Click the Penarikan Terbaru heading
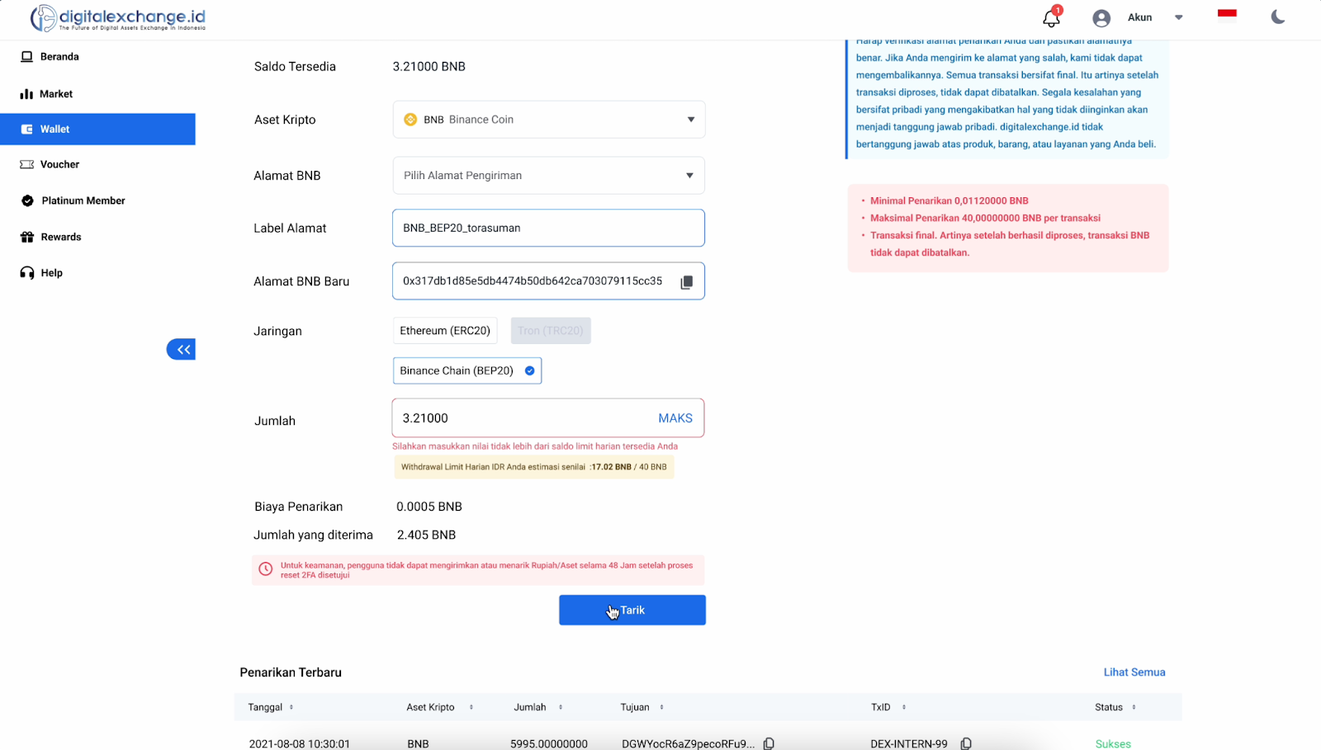Viewport: 1321px width, 750px height. pyautogui.click(x=291, y=672)
